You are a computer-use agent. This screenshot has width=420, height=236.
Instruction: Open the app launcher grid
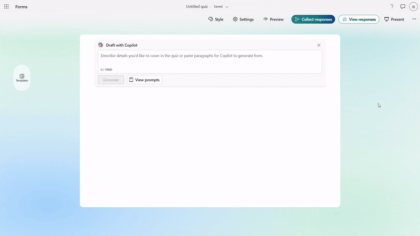[6, 6]
